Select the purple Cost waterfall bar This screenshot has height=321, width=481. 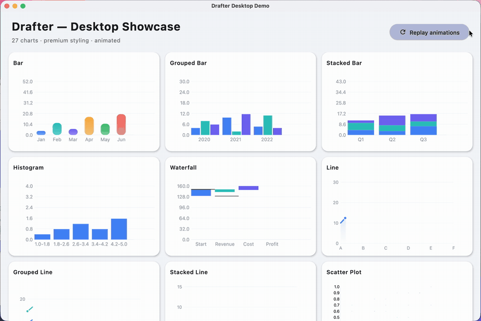tap(249, 188)
